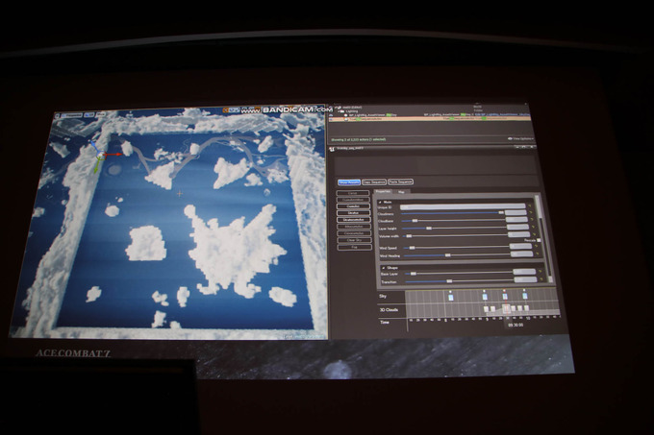Select the last keyframe on the Sky track
This screenshot has width=654, height=435.
(x=525, y=296)
